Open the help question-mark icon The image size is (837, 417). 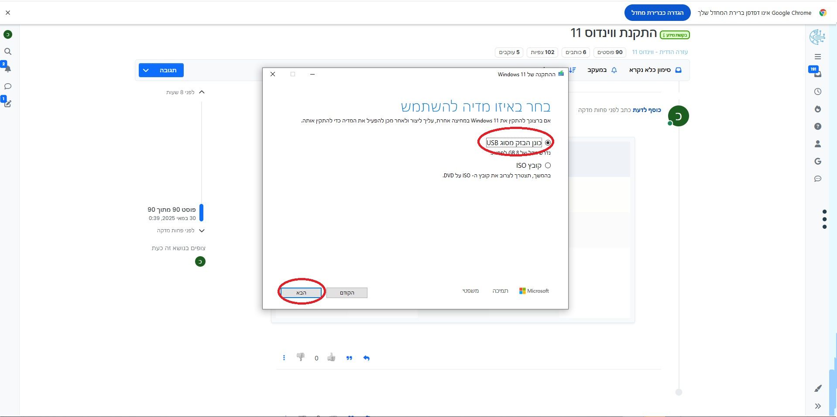[x=818, y=126]
